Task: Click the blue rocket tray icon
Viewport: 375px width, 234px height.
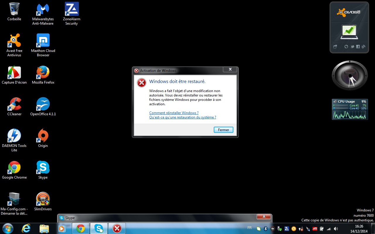Action: (x=308, y=229)
